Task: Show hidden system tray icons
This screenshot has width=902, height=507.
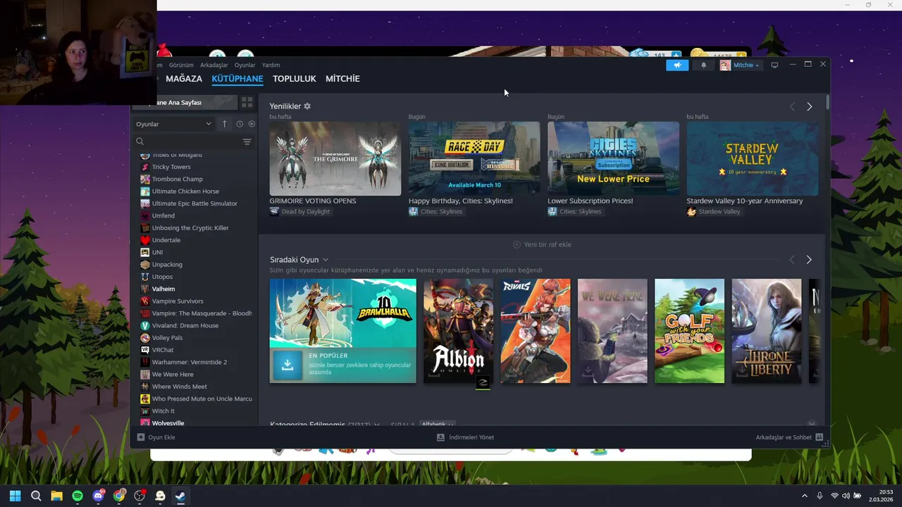Action: [805, 496]
